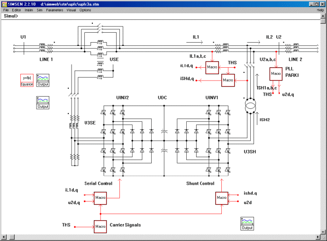Select the Macro block outputting iSHd,q
This screenshot has height=241, width=327.
point(228,81)
